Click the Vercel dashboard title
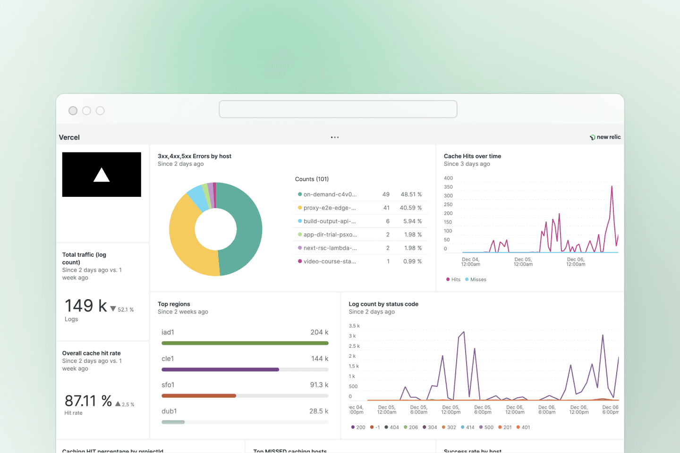 pos(69,137)
